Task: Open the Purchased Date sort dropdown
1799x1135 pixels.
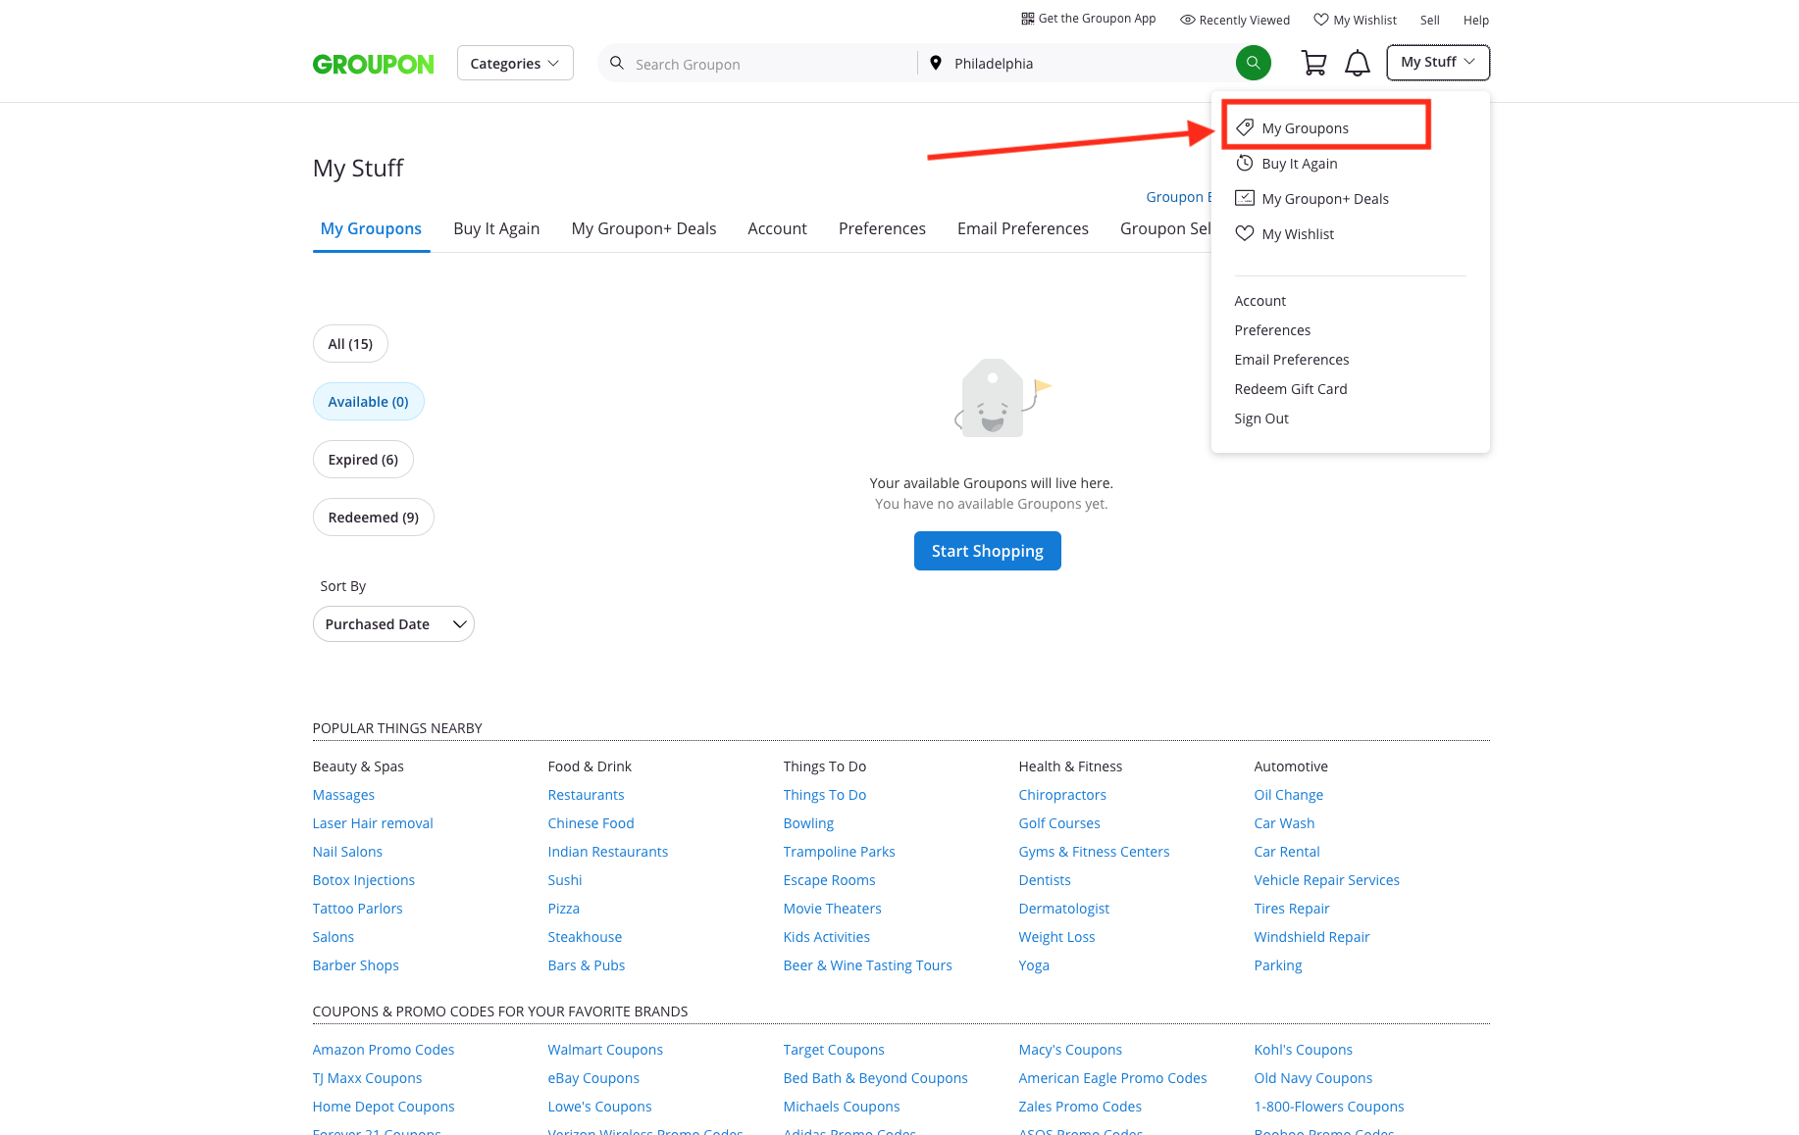Action: pyautogui.click(x=393, y=624)
